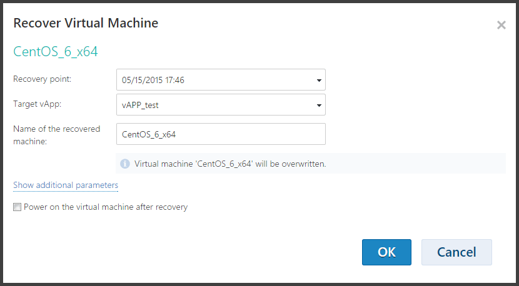519x286 pixels.
Task: Close the Recover Virtual Machine dialog
Action: (x=501, y=25)
